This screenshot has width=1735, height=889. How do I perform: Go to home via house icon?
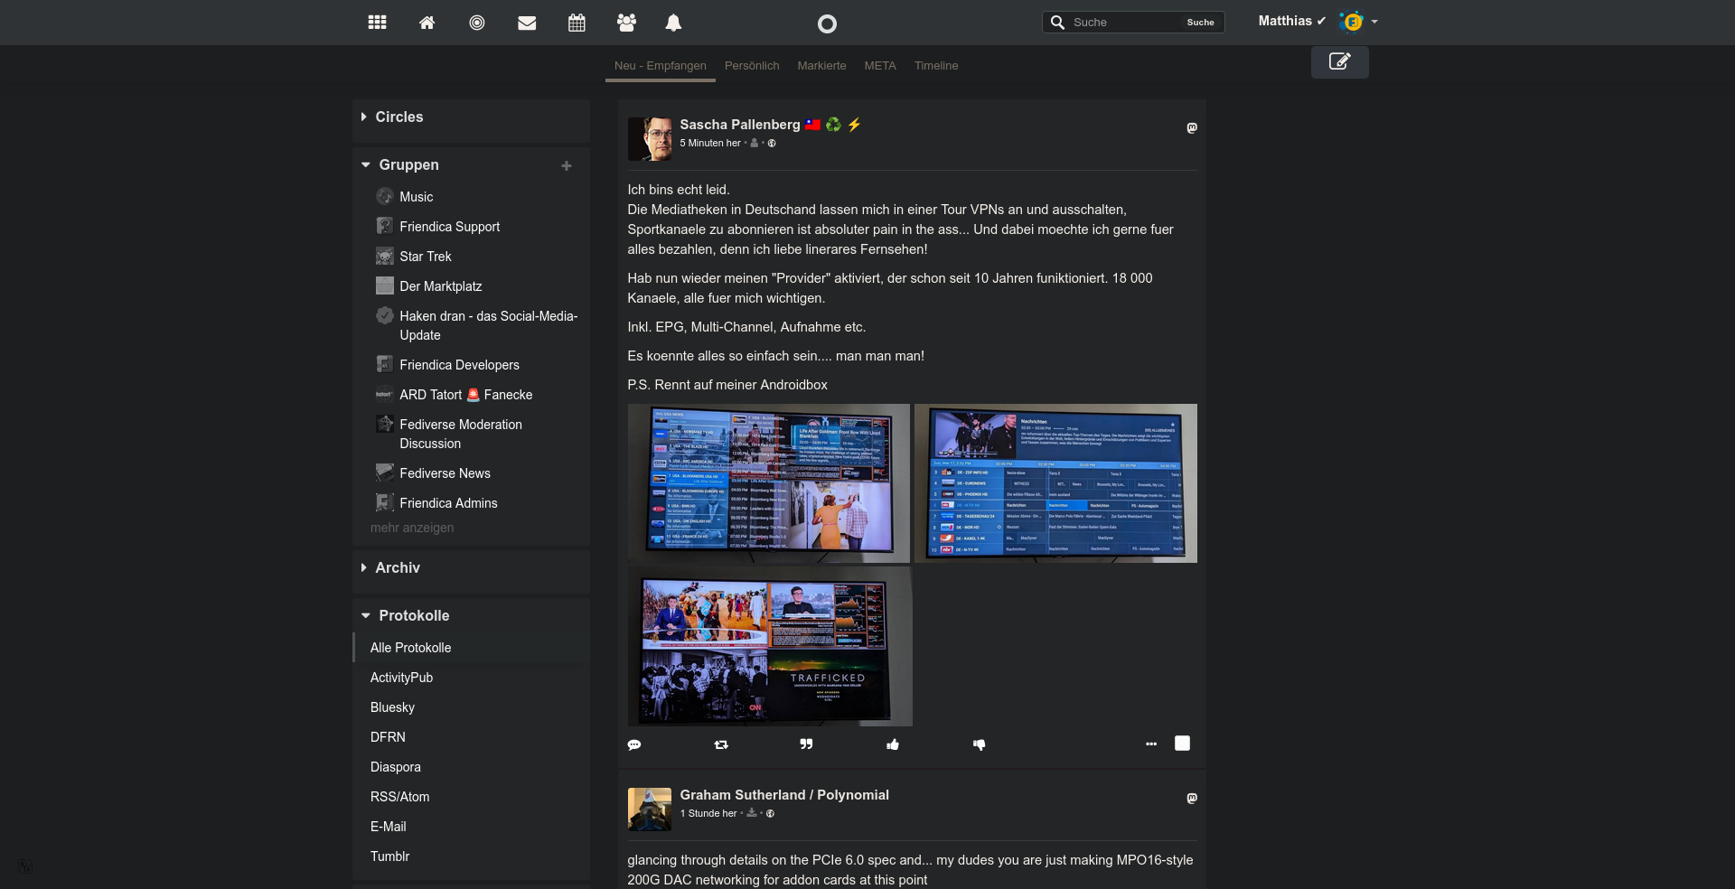[x=427, y=23]
